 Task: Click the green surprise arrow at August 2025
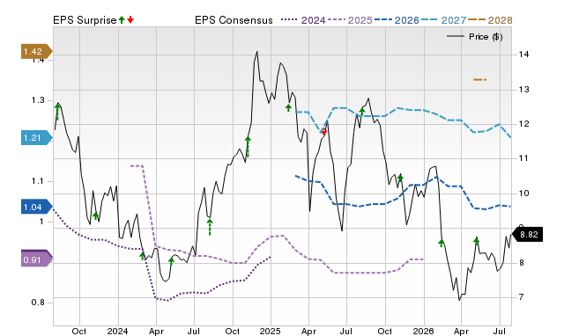point(362,112)
